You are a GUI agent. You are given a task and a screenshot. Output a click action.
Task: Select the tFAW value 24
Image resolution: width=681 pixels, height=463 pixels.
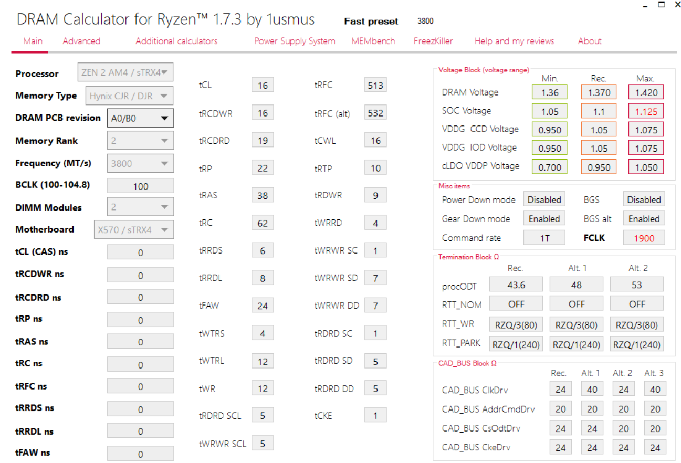(263, 306)
